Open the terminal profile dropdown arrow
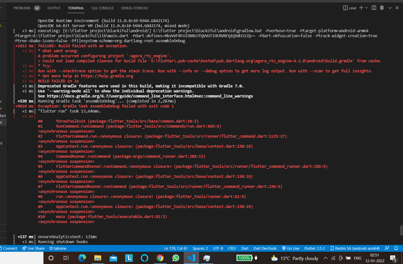 [366, 8]
